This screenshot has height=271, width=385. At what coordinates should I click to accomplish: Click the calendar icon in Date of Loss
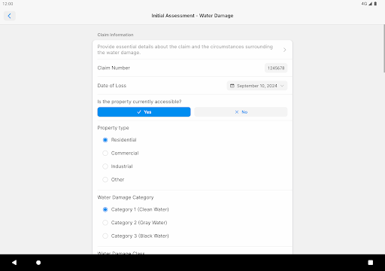click(x=232, y=86)
